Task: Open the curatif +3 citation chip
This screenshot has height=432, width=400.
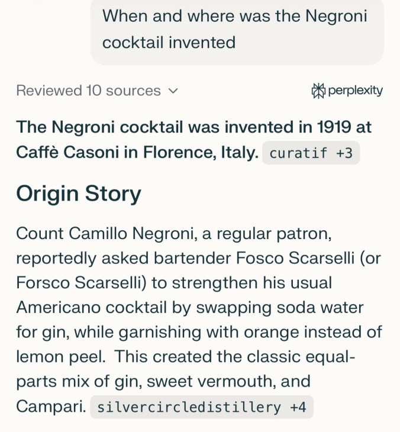Action: [x=311, y=153]
